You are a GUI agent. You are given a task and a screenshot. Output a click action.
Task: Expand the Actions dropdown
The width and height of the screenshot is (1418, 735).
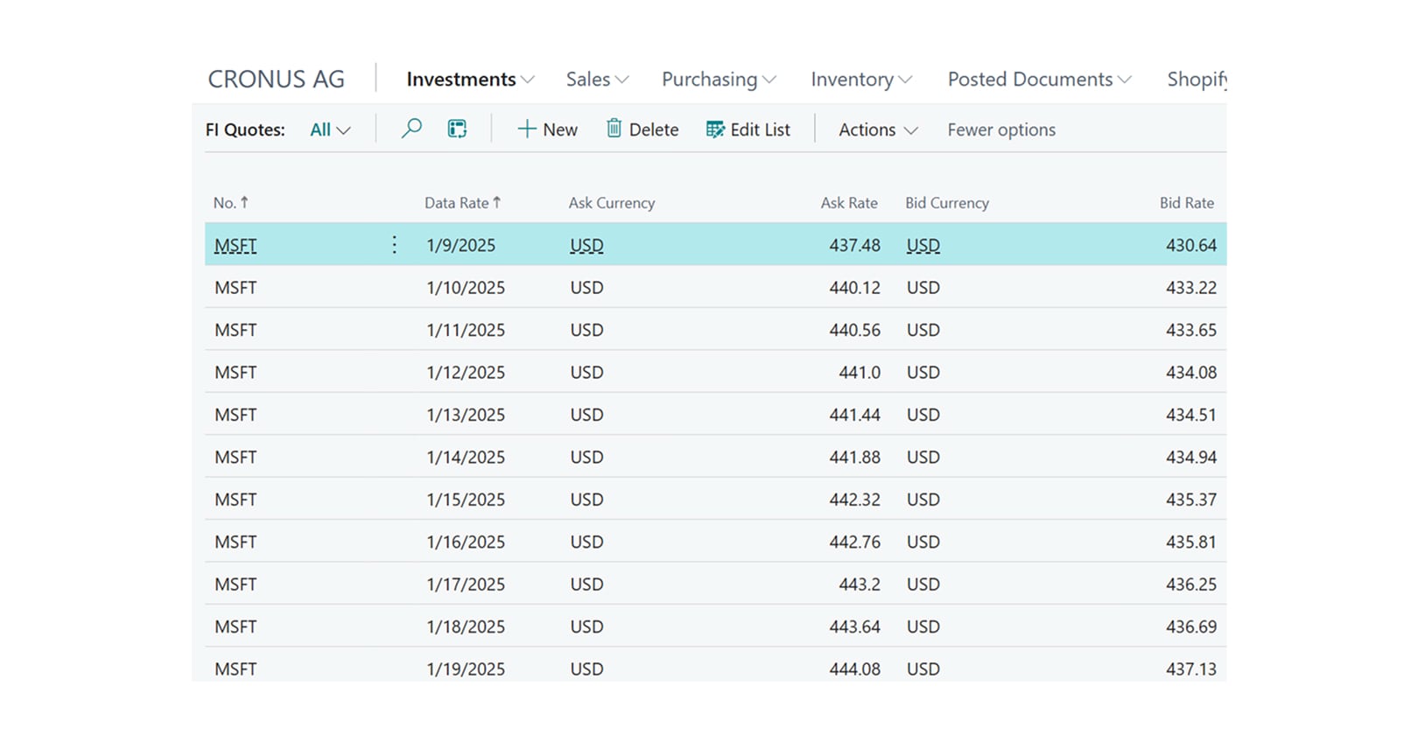click(x=878, y=129)
